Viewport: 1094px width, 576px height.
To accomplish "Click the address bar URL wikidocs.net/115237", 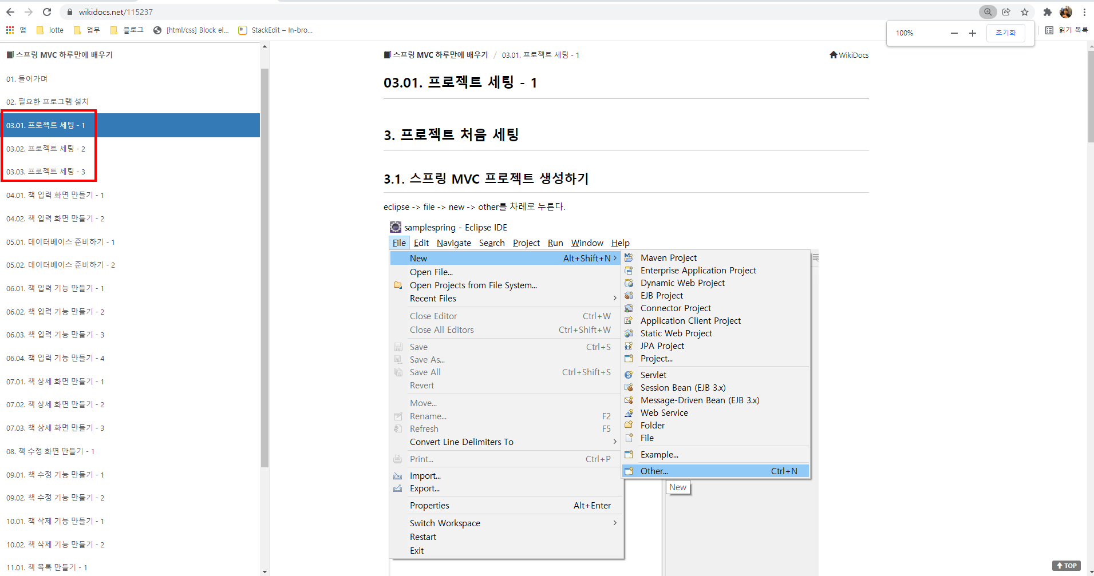I will point(116,12).
